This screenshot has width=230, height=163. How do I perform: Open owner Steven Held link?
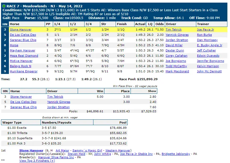76,154
